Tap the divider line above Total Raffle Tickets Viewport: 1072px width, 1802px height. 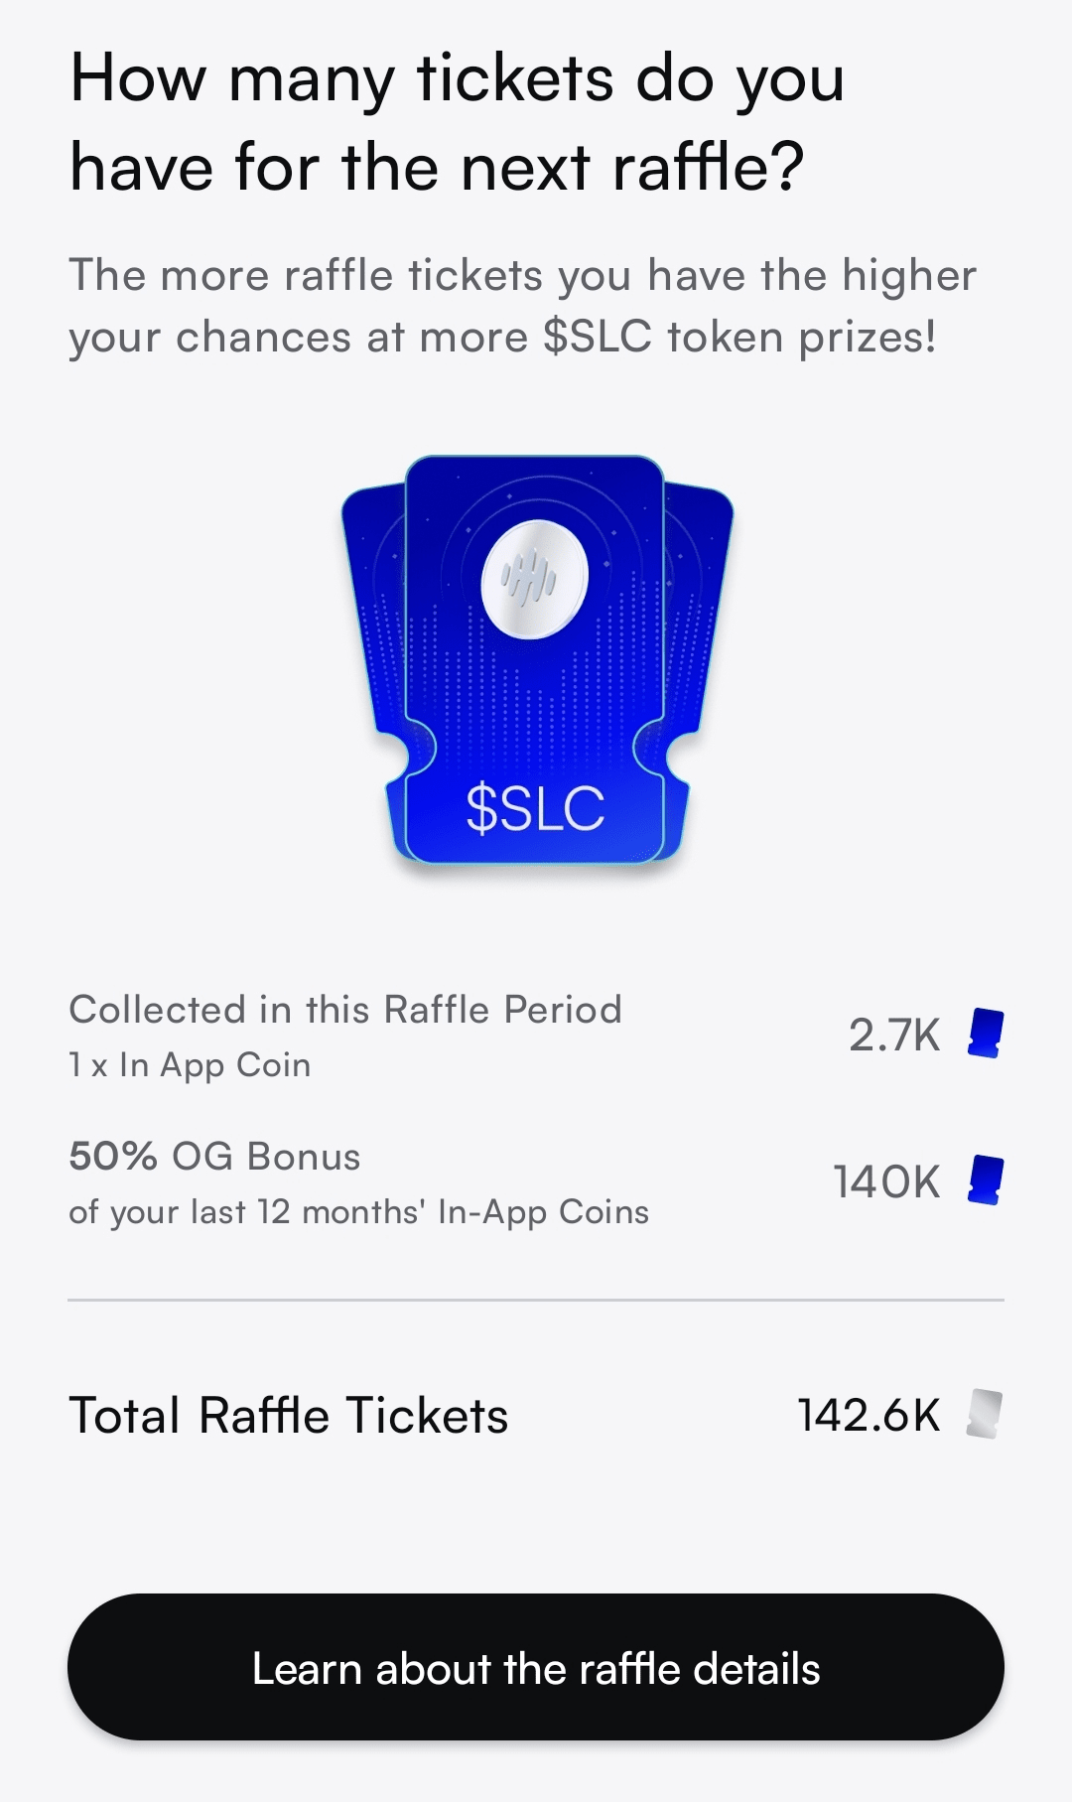536,1300
